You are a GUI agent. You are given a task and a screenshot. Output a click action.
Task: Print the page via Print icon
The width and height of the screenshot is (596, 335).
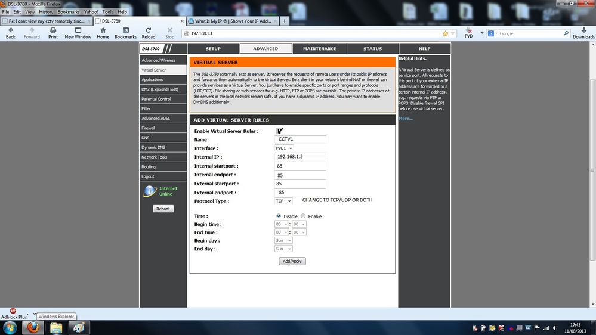(x=53, y=30)
